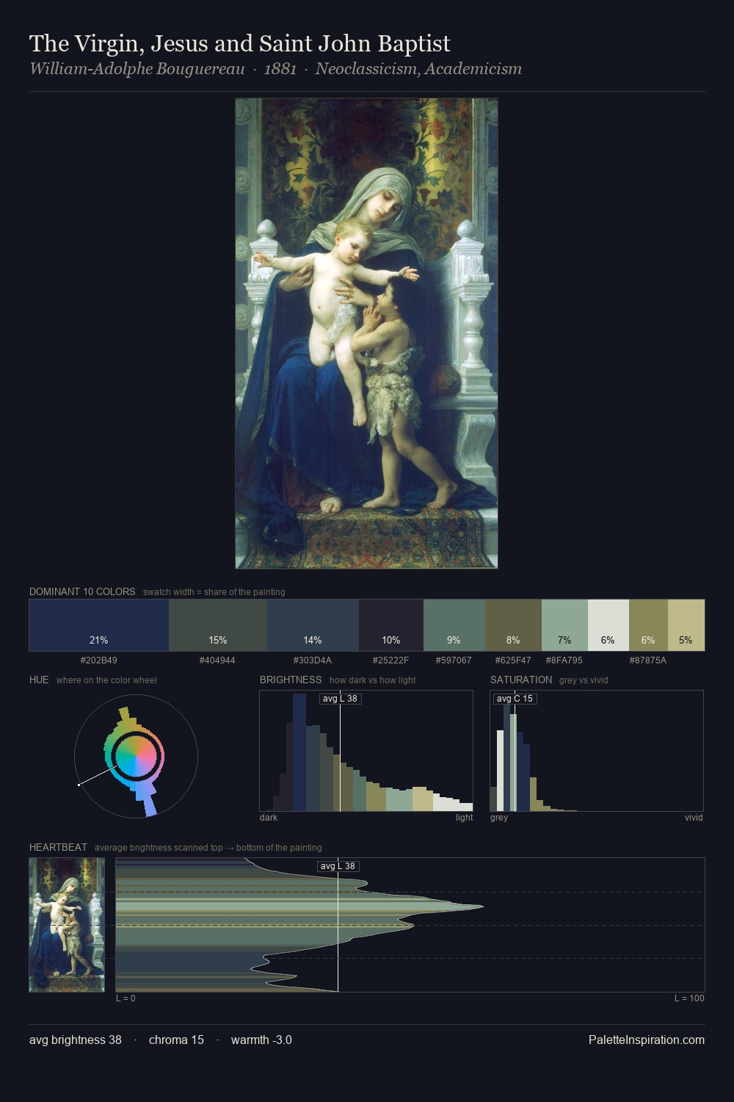Click the hex code #8FA795

pyautogui.click(x=564, y=660)
